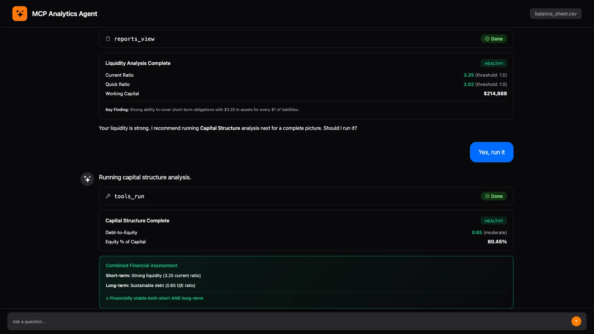
Task: Click the Capital Structure Complete heading
Action: coord(137,221)
